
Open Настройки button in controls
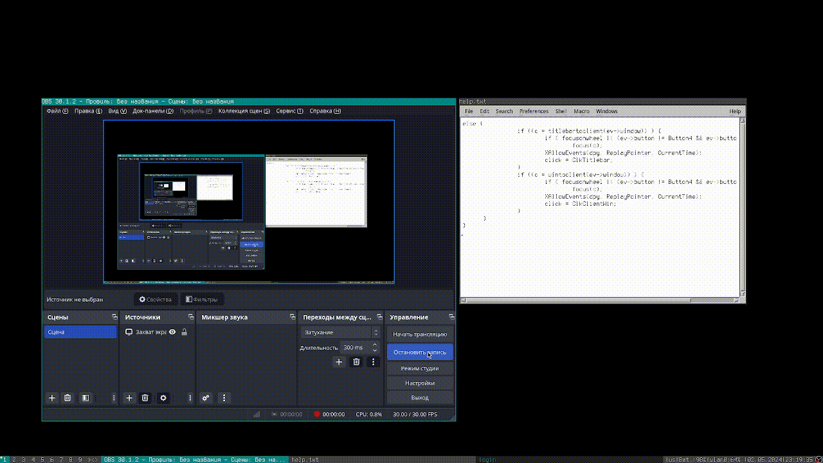[x=420, y=383]
